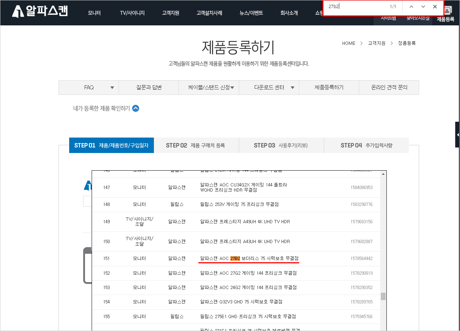Open the 고객설치사례 menu
This screenshot has width=460, height=331.
point(209,13)
